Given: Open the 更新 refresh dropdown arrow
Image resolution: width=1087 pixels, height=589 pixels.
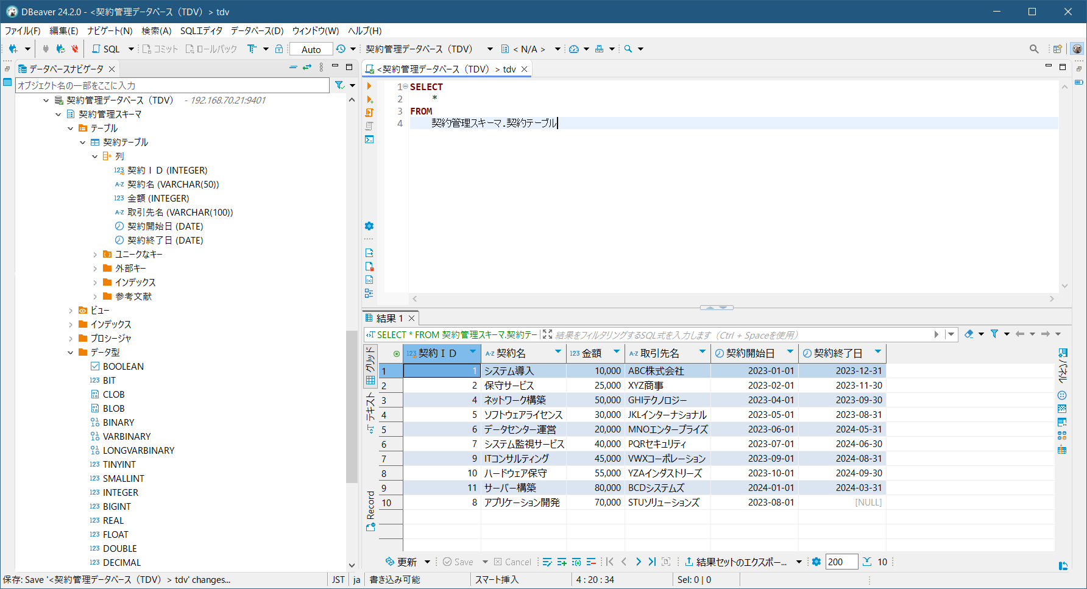Looking at the screenshot, I should coord(427,562).
